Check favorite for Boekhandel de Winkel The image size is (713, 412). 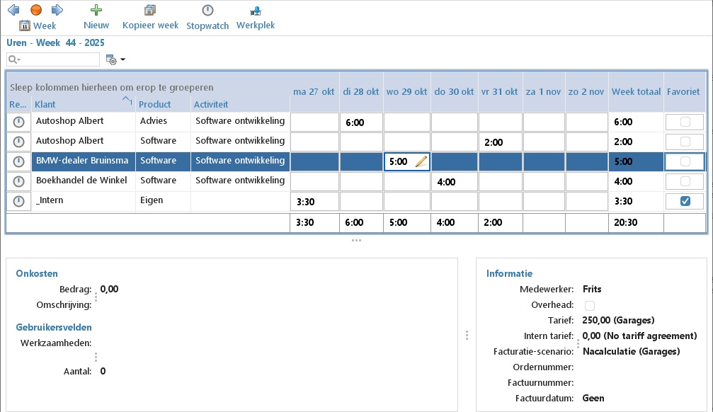coord(685,181)
